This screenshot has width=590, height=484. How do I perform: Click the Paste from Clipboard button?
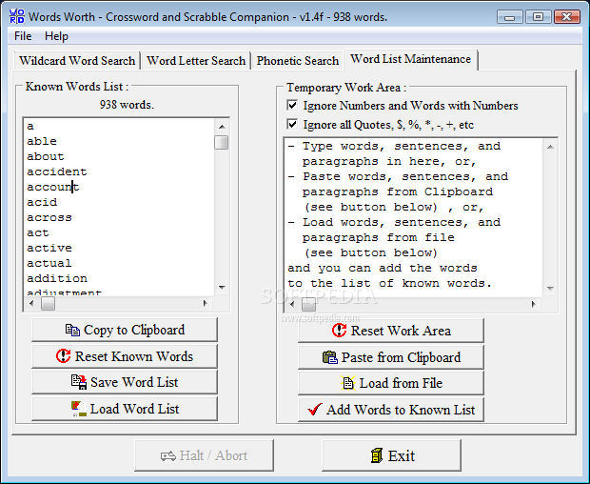[x=391, y=357]
